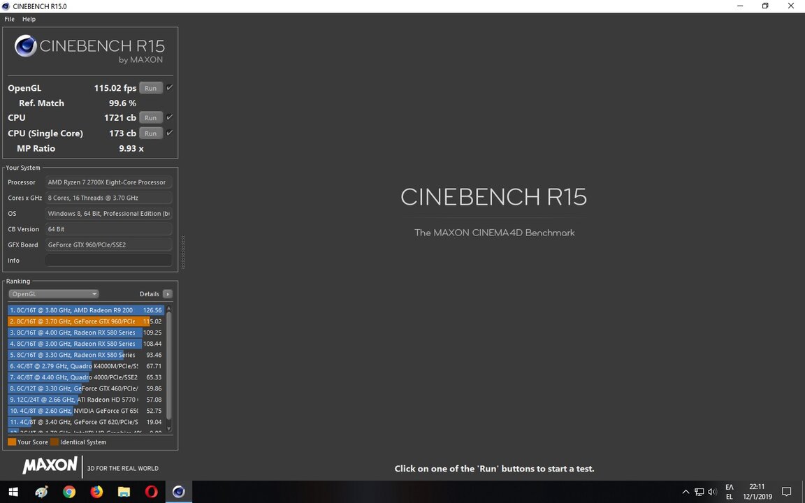Close the Cinebench window

tap(791, 6)
